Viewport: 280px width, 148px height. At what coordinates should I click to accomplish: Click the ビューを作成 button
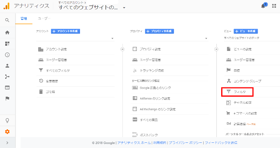click(x=246, y=31)
